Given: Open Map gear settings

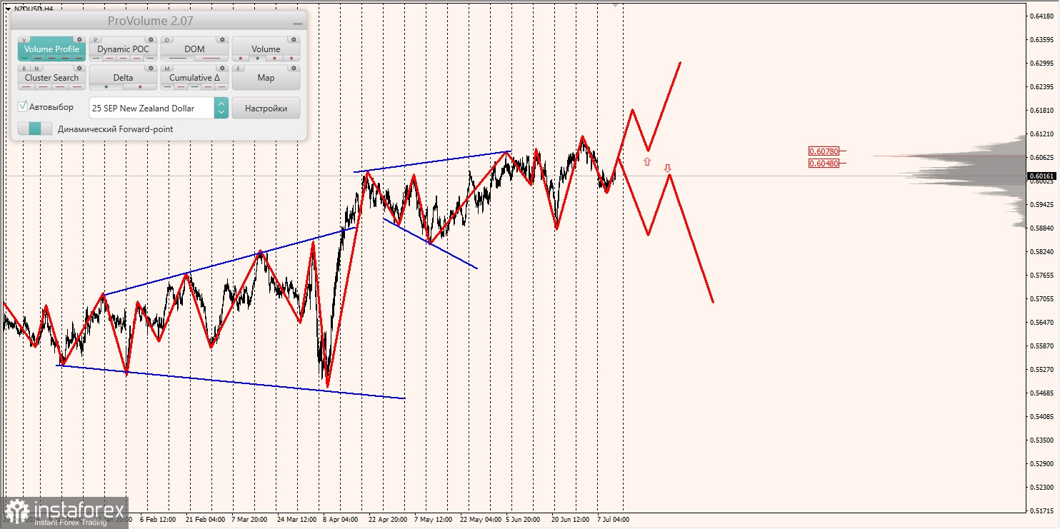Looking at the screenshot, I should 294,68.
